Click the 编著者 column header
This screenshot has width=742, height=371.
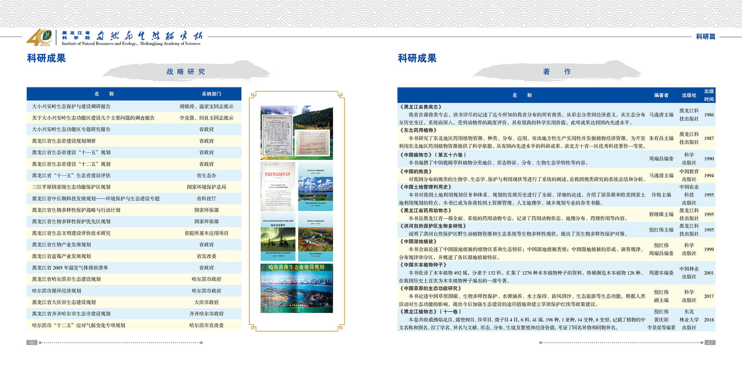pyautogui.click(x=661, y=95)
